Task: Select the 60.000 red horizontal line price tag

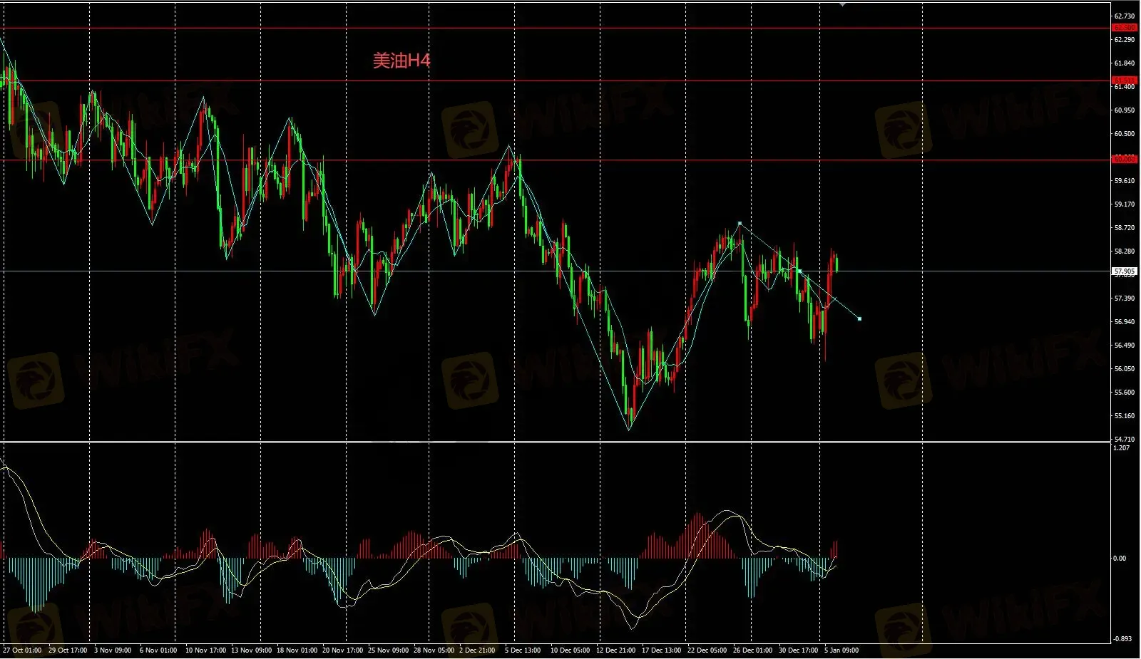Action: tap(1125, 160)
